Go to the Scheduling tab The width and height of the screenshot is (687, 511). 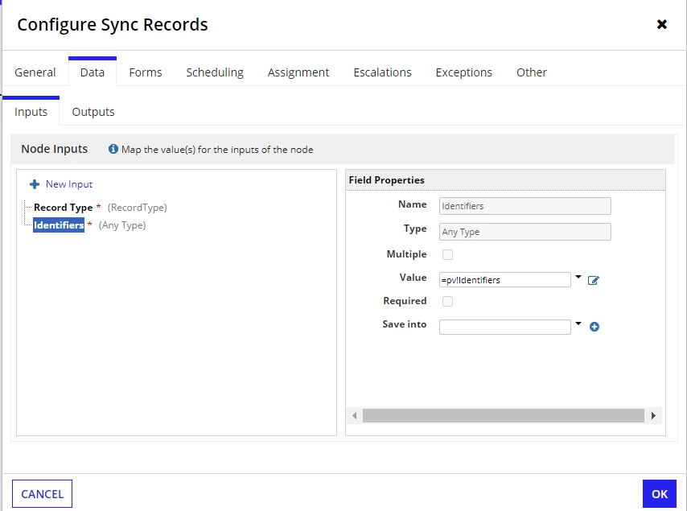(x=215, y=72)
